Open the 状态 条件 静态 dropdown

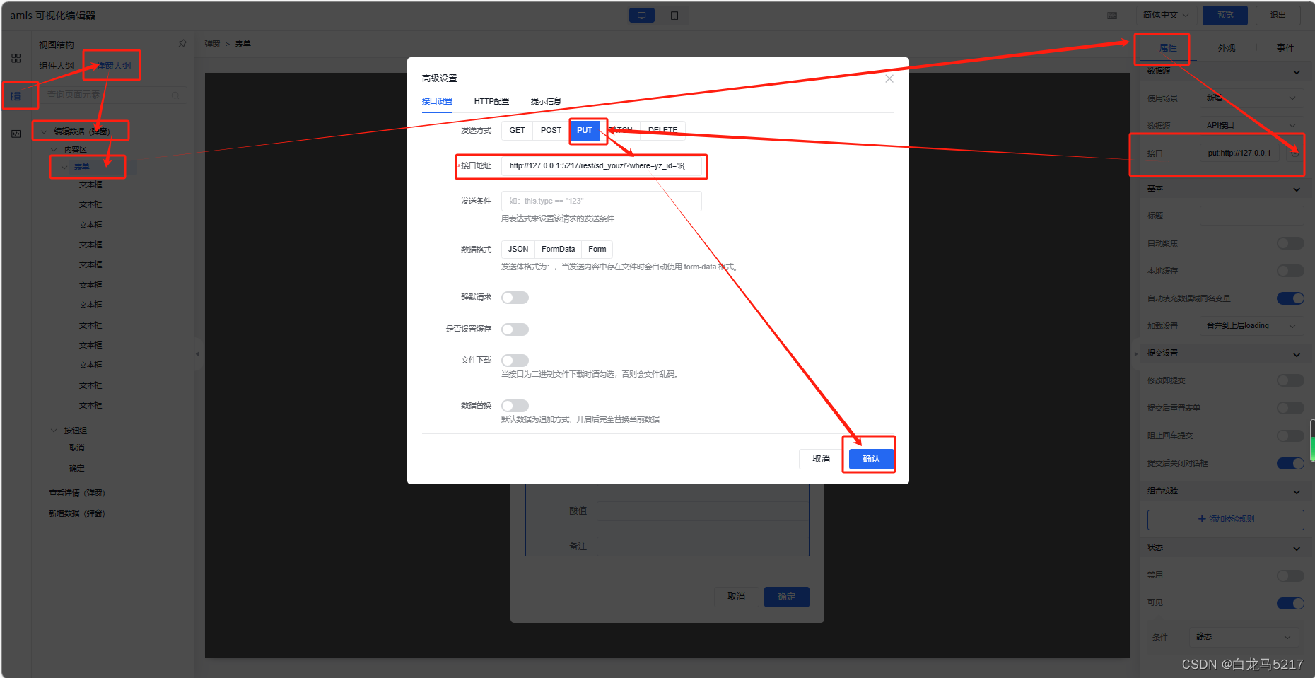pyautogui.click(x=1244, y=637)
